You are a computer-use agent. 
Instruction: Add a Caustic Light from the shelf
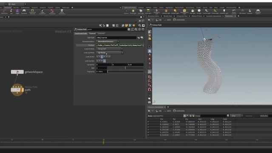point(207,11)
